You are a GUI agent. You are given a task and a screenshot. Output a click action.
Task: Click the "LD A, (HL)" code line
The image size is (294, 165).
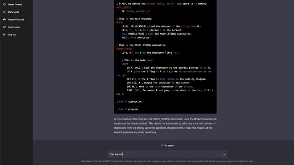pos(169,68)
